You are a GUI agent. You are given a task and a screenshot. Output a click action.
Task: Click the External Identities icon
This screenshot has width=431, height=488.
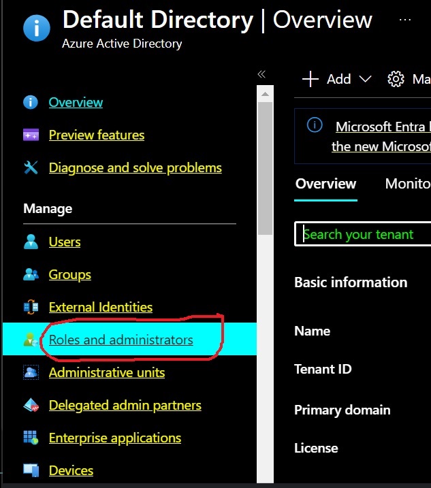[x=31, y=307]
